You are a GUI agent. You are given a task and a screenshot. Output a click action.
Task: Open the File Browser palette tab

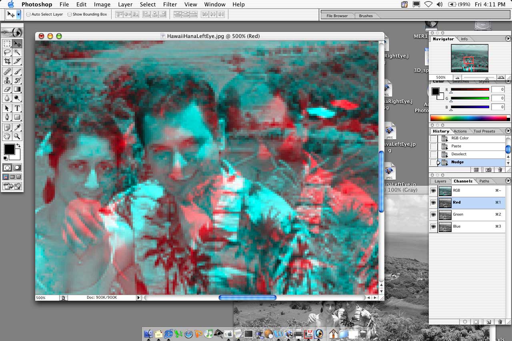(x=337, y=16)
